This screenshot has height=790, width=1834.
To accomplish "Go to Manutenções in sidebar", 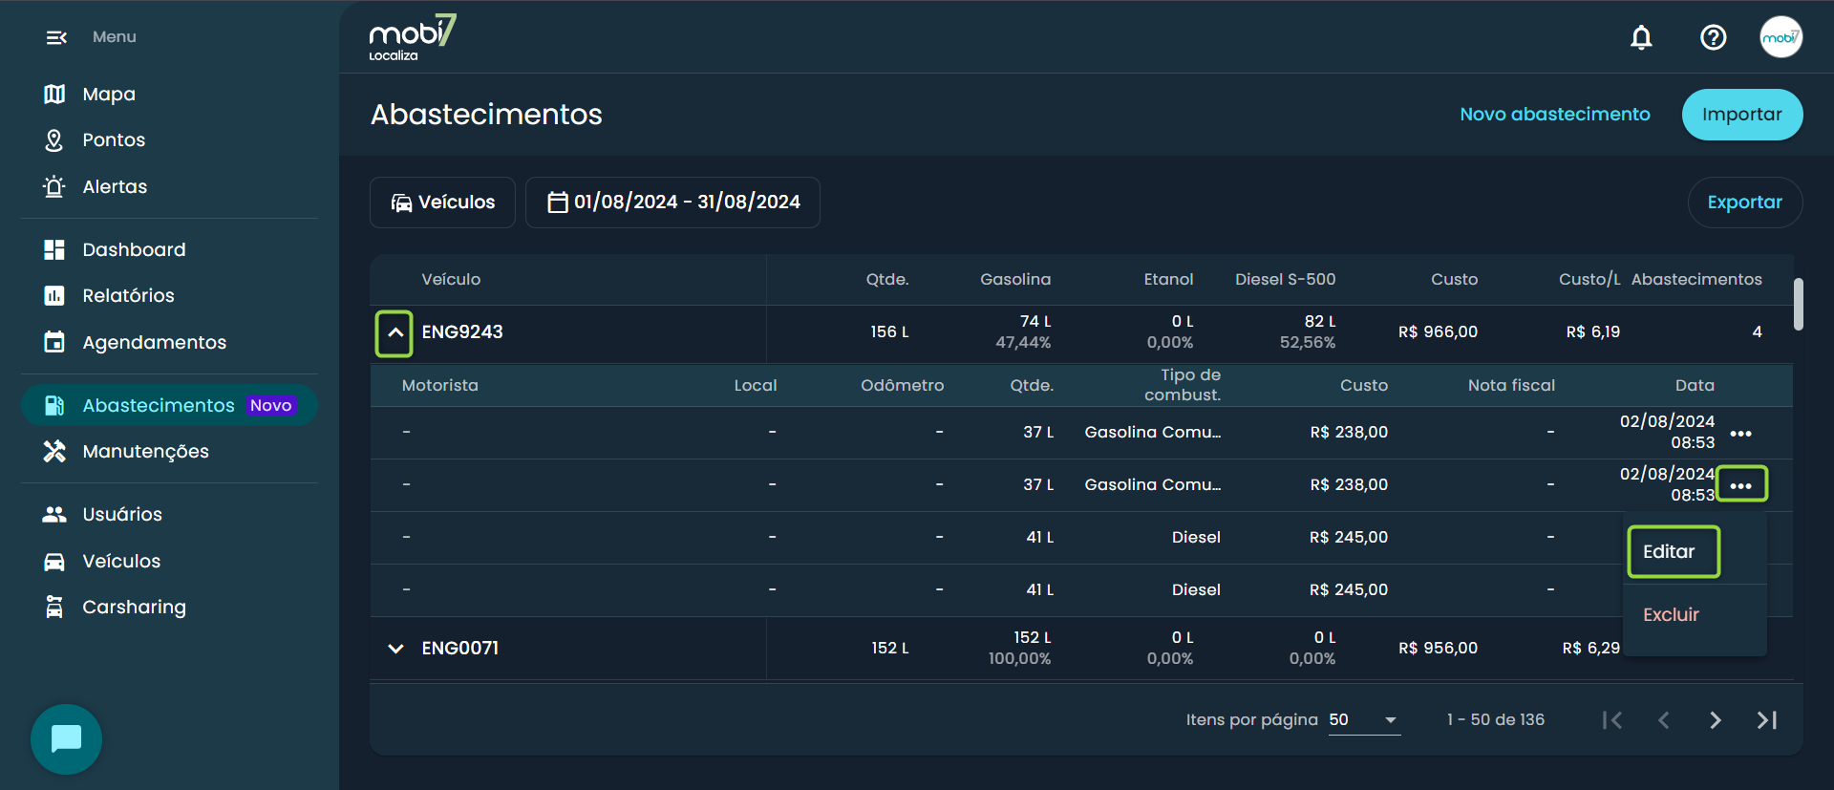I will [x=146, y=451].
